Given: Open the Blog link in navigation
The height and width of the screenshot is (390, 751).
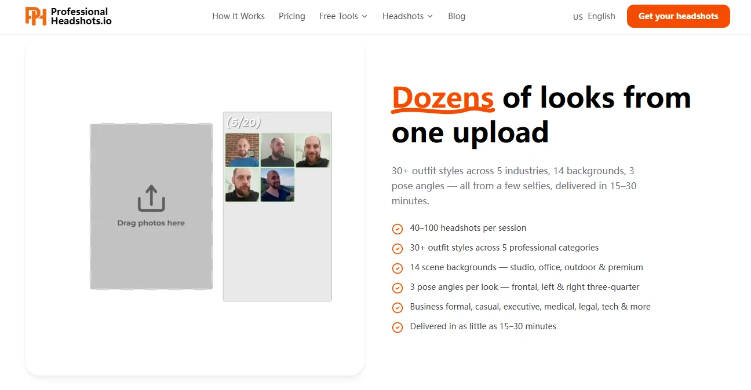Looking at the screenshot, I should (x=457, y=16).
